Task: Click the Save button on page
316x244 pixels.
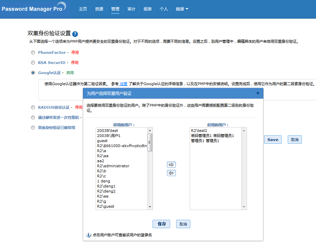Action: tap(273, 140)
